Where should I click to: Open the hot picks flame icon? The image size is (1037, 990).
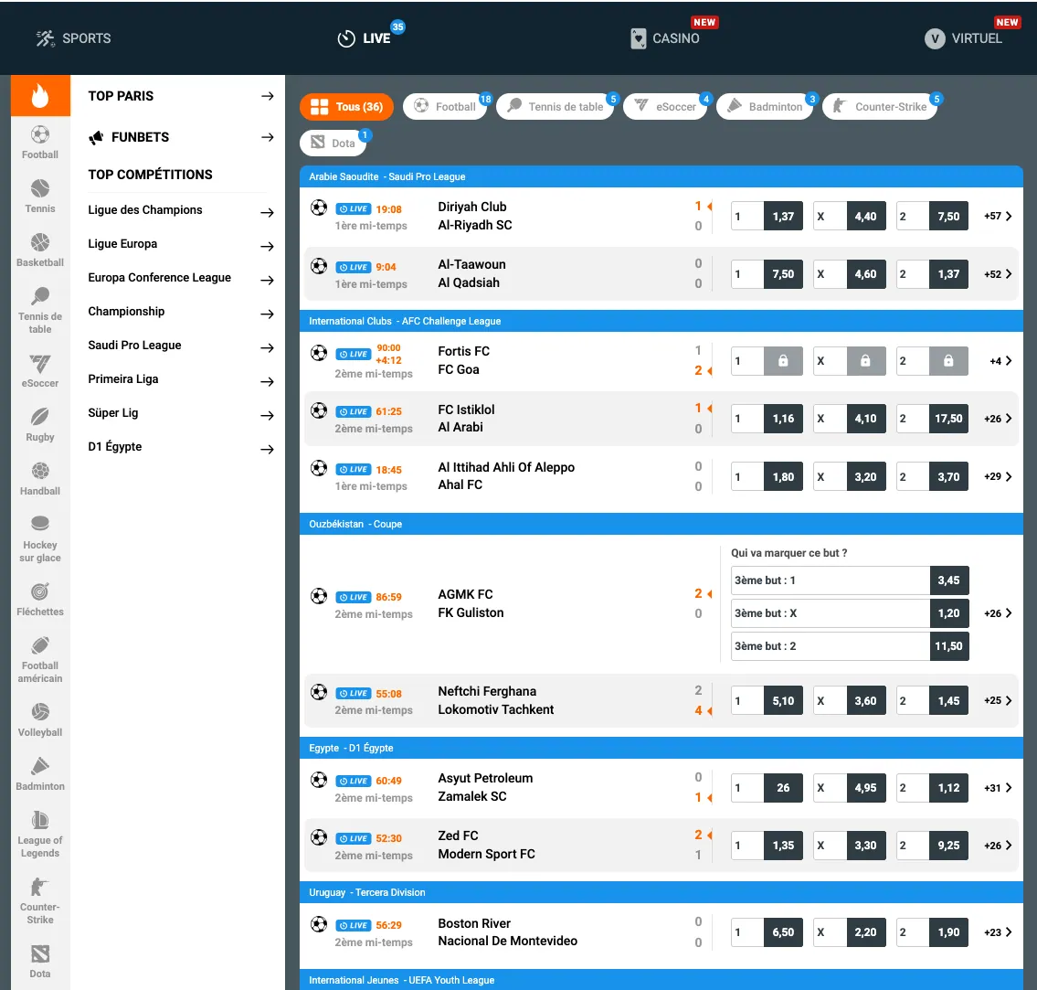coord(40,95)
